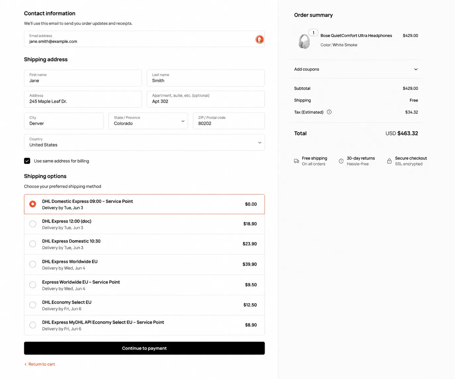This screenshot has height=379, width=455.
Task: Click the $39.90 shipping price
Action: [x=250, y=264]
